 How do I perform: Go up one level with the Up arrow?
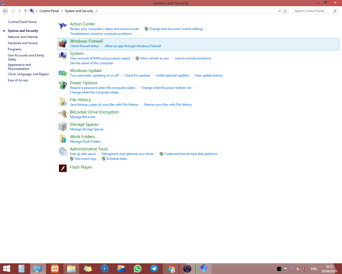coord(25,11)
